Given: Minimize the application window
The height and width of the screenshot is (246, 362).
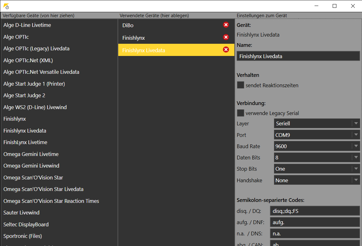Looking at the screenshot, I should [316, 6].
